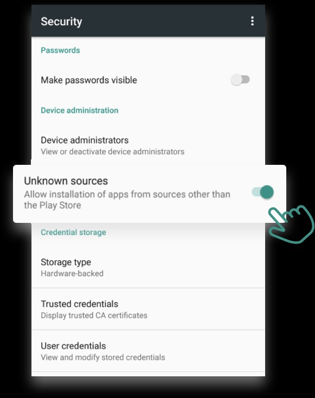Viewport: 315px width, 398px height.
Task: Click the Security title text
Action: pos(61,22)
